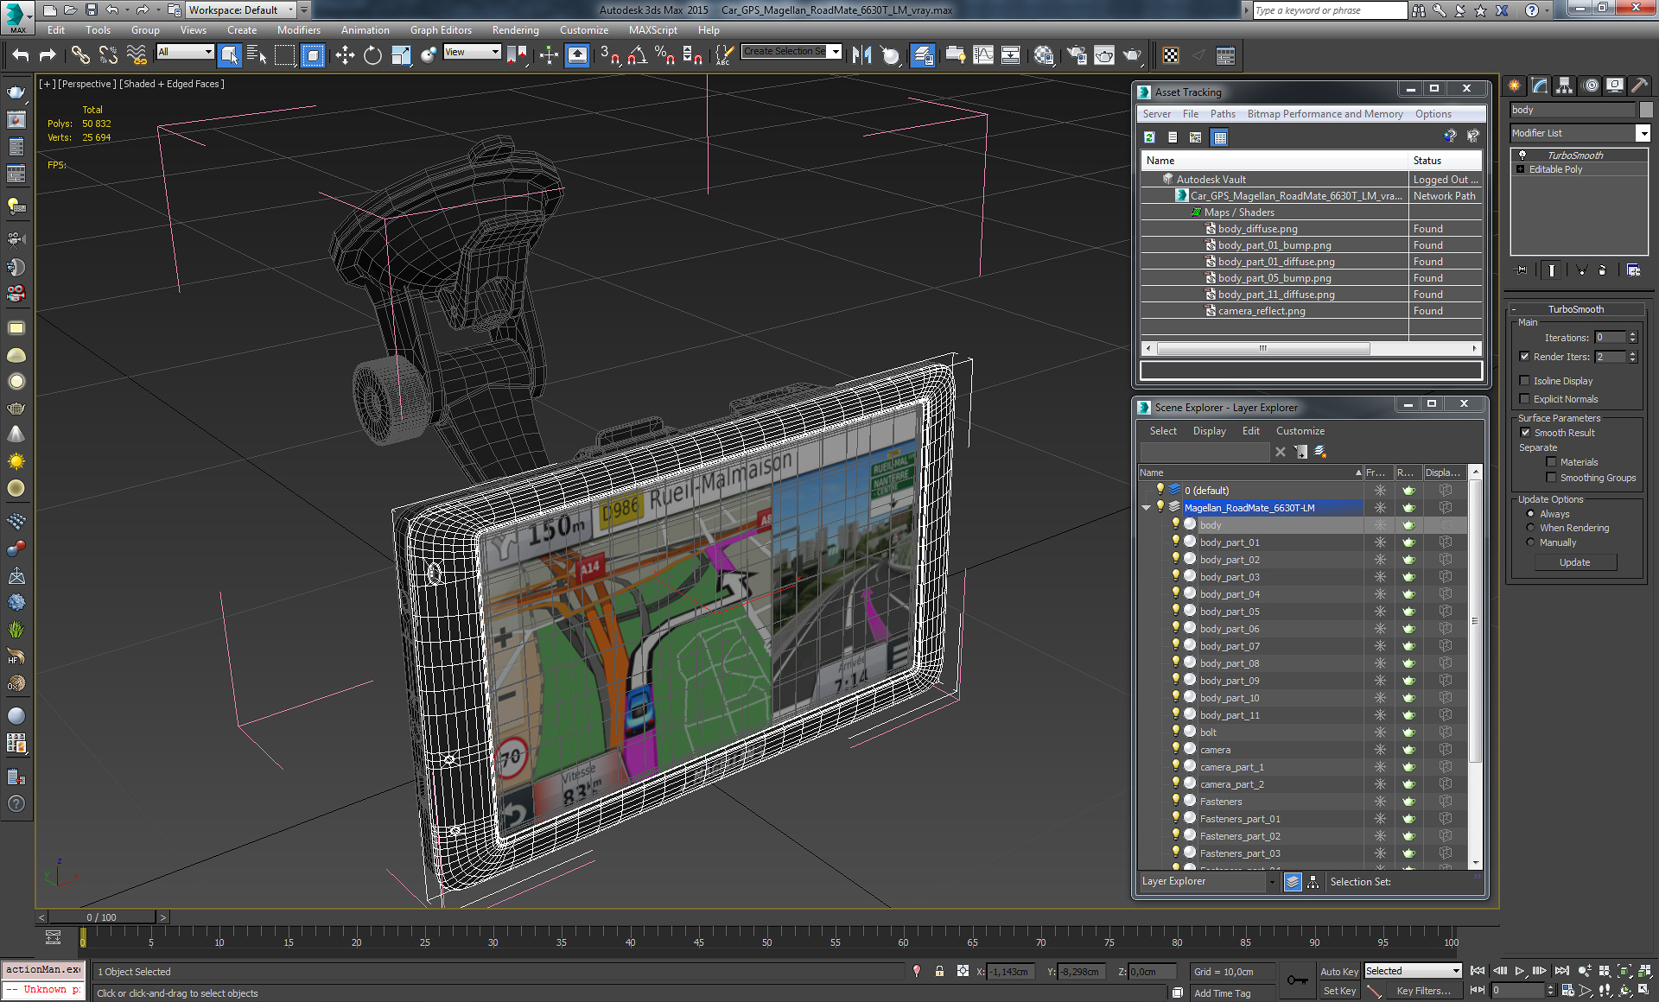Click Refresh icon in Asset Tracking

(x=1150, y=137)
